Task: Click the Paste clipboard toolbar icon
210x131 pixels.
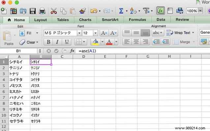Action: pos(73,11)
